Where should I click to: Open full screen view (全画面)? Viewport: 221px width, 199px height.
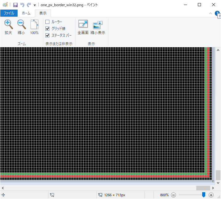coord(83,24)
